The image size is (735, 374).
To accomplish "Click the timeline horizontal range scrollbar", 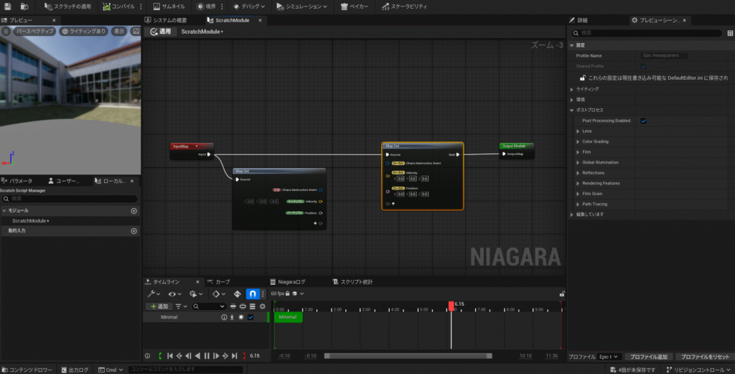I will click(x=408, y=356).
